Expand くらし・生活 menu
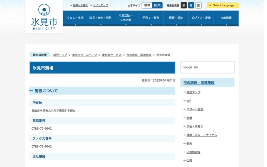Viewport: 267px width, 167px height. coord(75,18)
